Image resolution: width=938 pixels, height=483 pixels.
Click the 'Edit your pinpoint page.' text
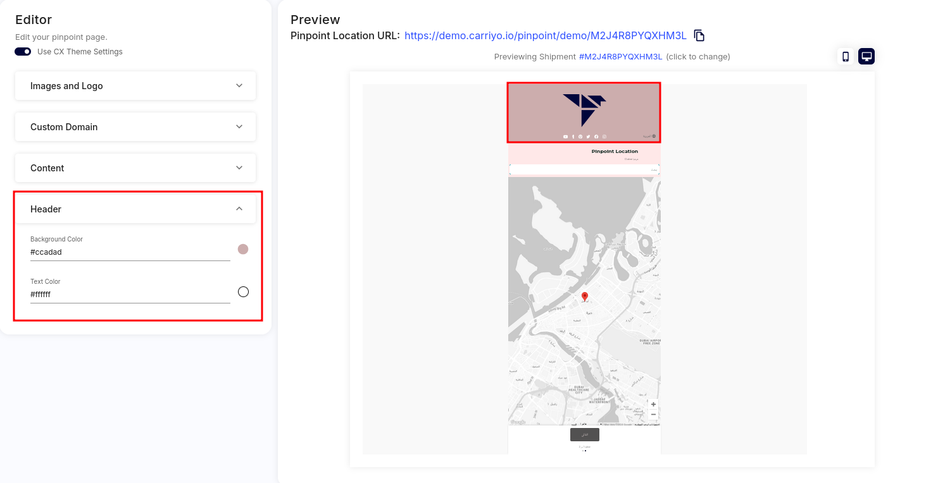[x=61, y=37]
